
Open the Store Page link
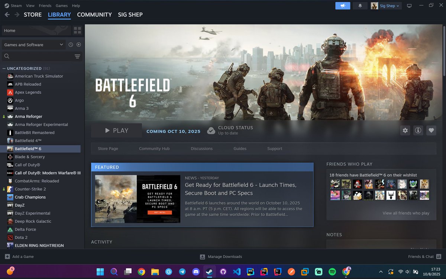click(x=108, y=148)
